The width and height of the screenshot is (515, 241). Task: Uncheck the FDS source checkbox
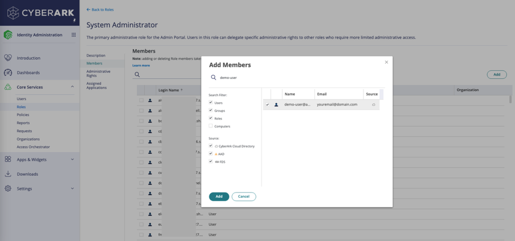tap(211, 162)
